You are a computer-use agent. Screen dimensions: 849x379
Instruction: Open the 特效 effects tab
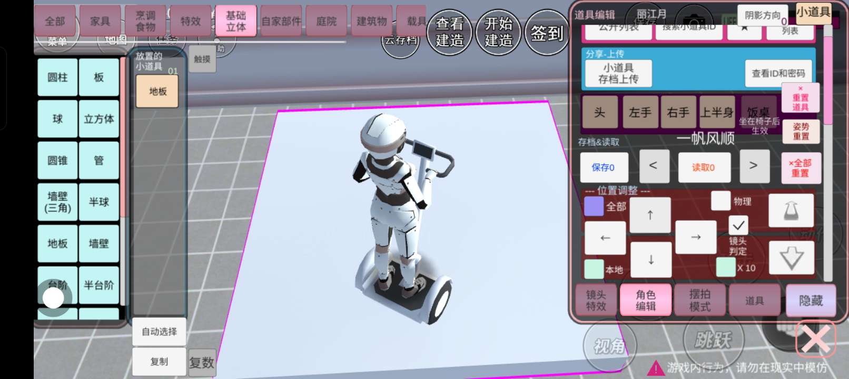click(191, 21)
